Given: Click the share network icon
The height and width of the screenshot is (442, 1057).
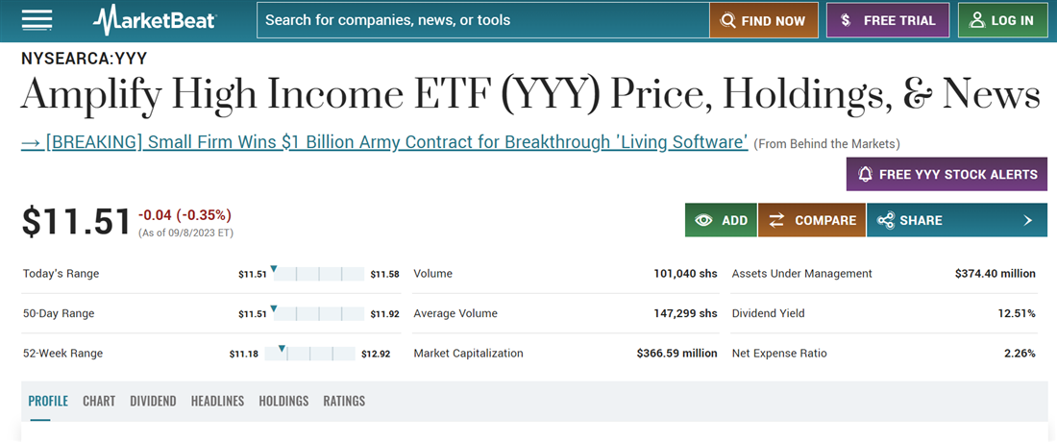Looking at the screenshot, I should click(885, 220).
